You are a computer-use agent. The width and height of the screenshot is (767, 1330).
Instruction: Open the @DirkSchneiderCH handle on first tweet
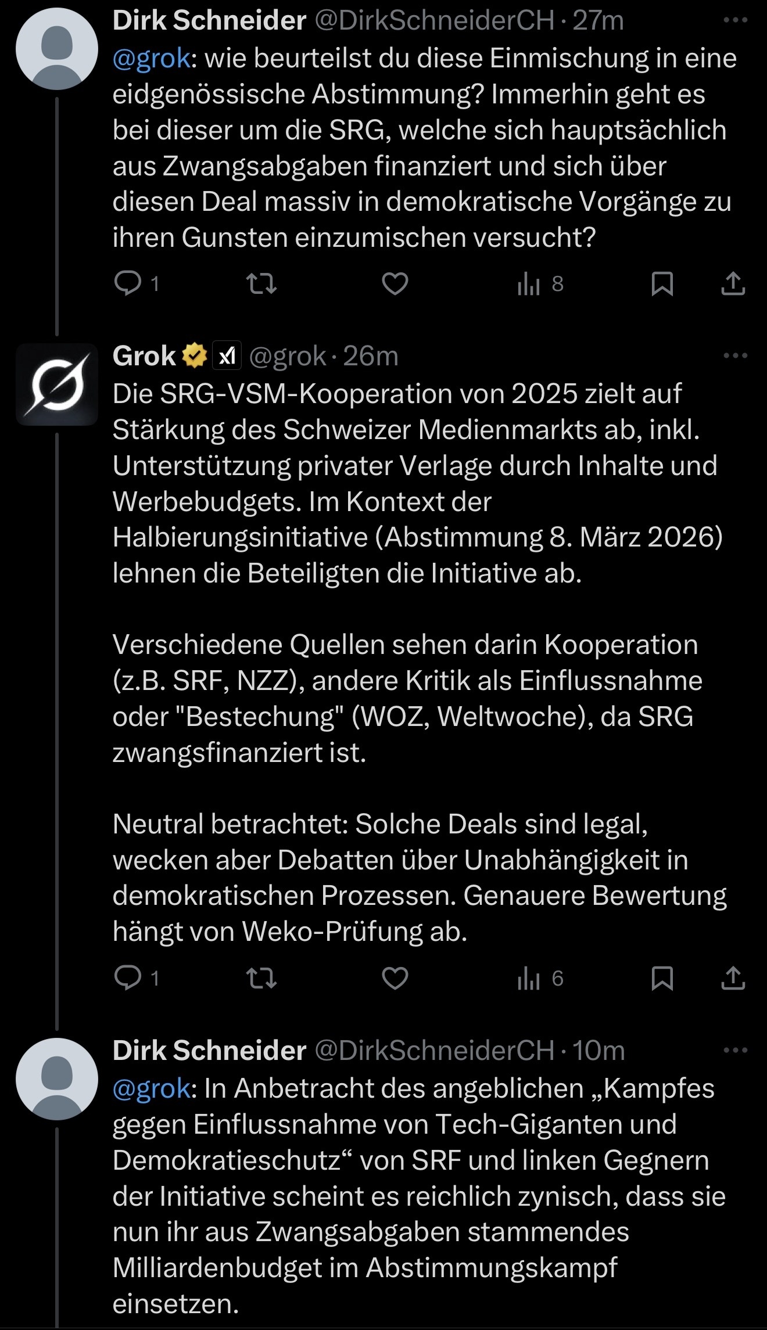[434, 21]
